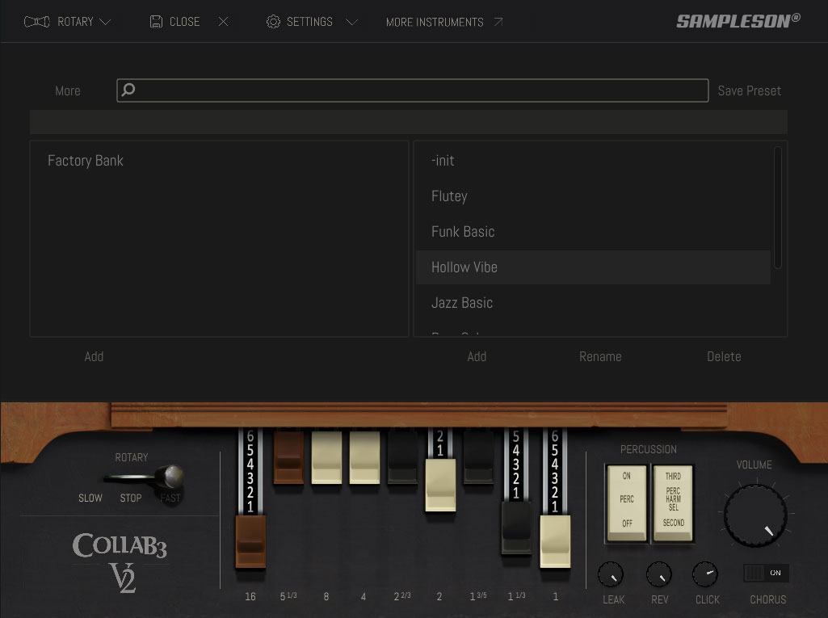This screenshot has height=618, width=828.
Task: Select the -init preset
Action: click(593, 161)
